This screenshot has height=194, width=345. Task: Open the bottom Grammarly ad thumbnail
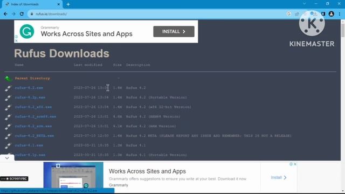pyautogui.click(x=73, y=175)
